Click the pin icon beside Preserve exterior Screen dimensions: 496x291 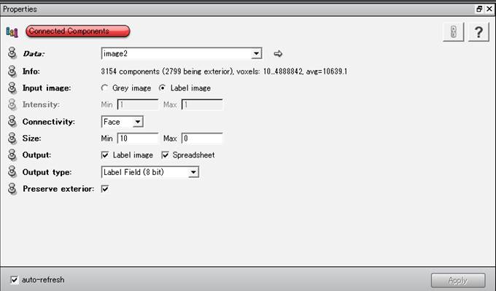[12, 189]
